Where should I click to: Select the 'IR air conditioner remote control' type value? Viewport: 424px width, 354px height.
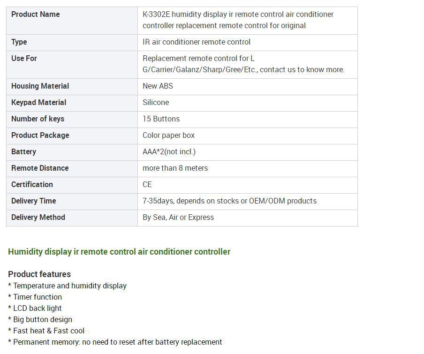coord(196,42)
